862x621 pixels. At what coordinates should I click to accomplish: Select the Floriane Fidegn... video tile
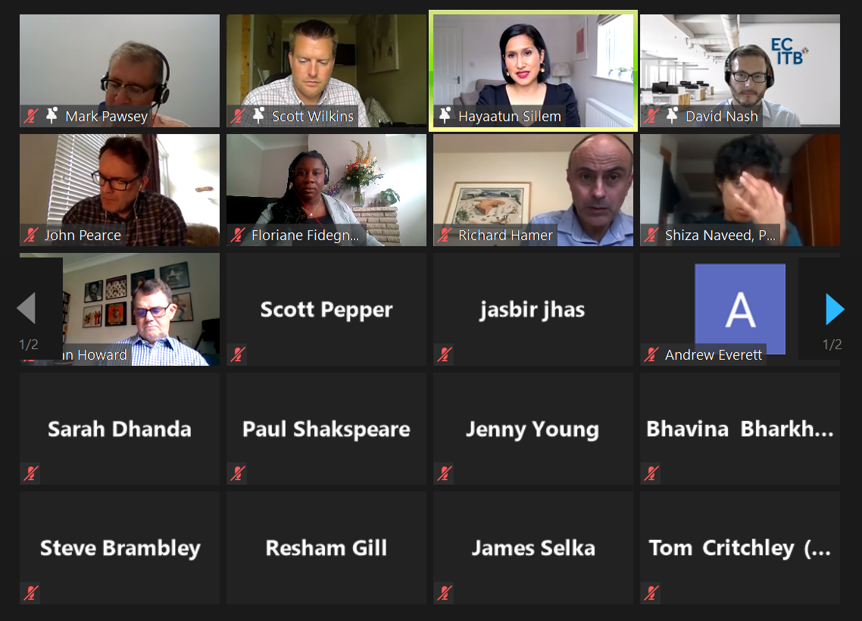click(326, 190)
